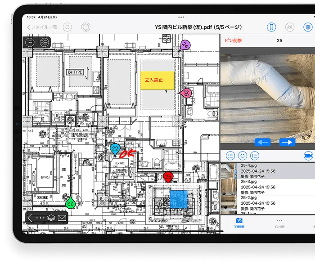This screenshot has width=315, height=264.
Task: Select red pin 25 on drawing
Action: 168,177
